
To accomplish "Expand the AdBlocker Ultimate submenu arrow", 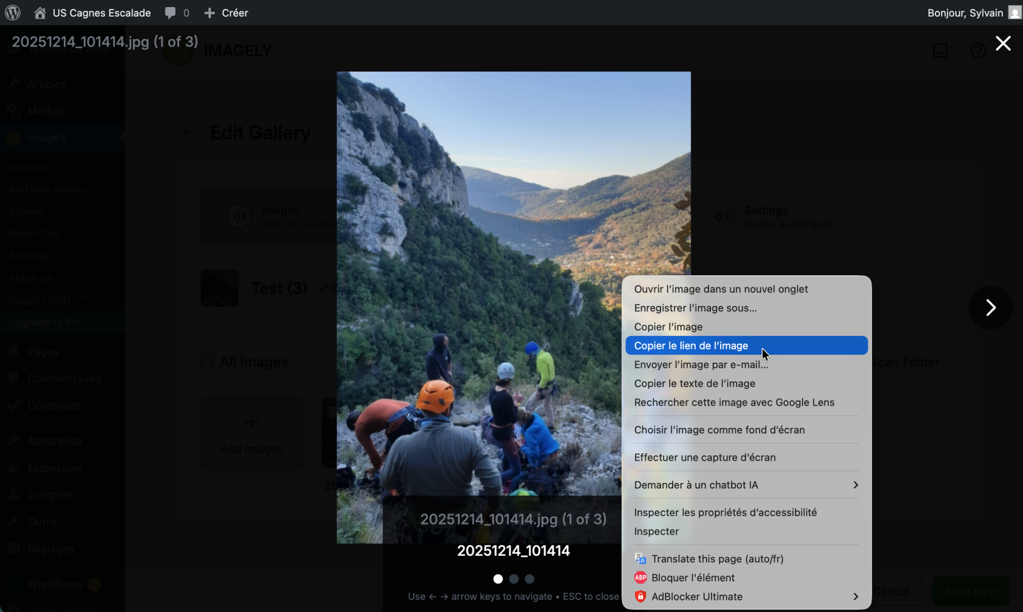I will (855, 597).
